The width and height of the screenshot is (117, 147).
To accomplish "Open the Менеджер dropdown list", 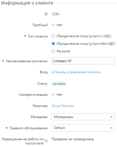I will click(83, 117).
